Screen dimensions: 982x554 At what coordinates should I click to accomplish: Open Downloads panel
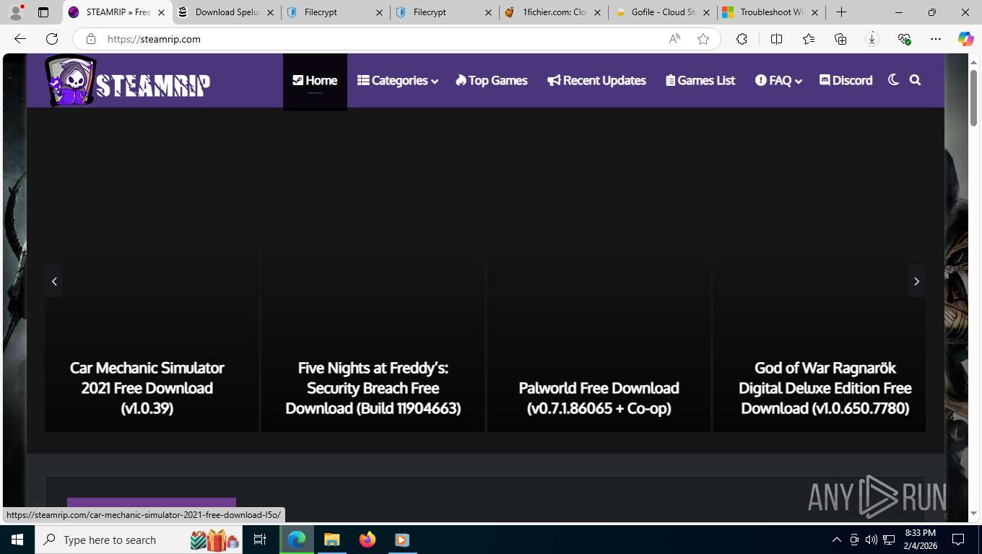coord(872,39)
